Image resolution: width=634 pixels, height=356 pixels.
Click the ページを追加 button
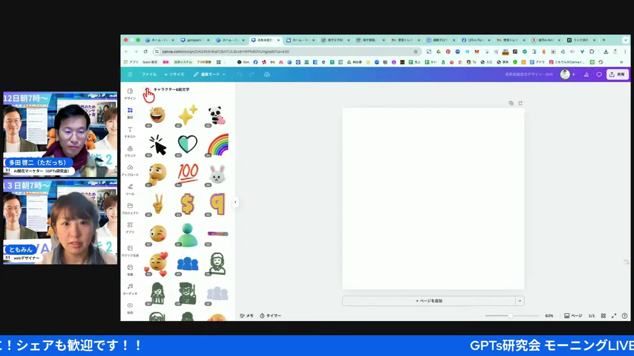point(429,301)
